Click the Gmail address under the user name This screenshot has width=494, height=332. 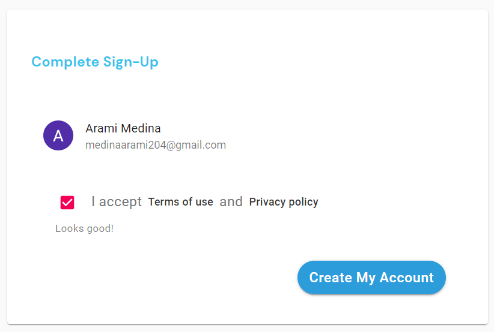[156, 145]
